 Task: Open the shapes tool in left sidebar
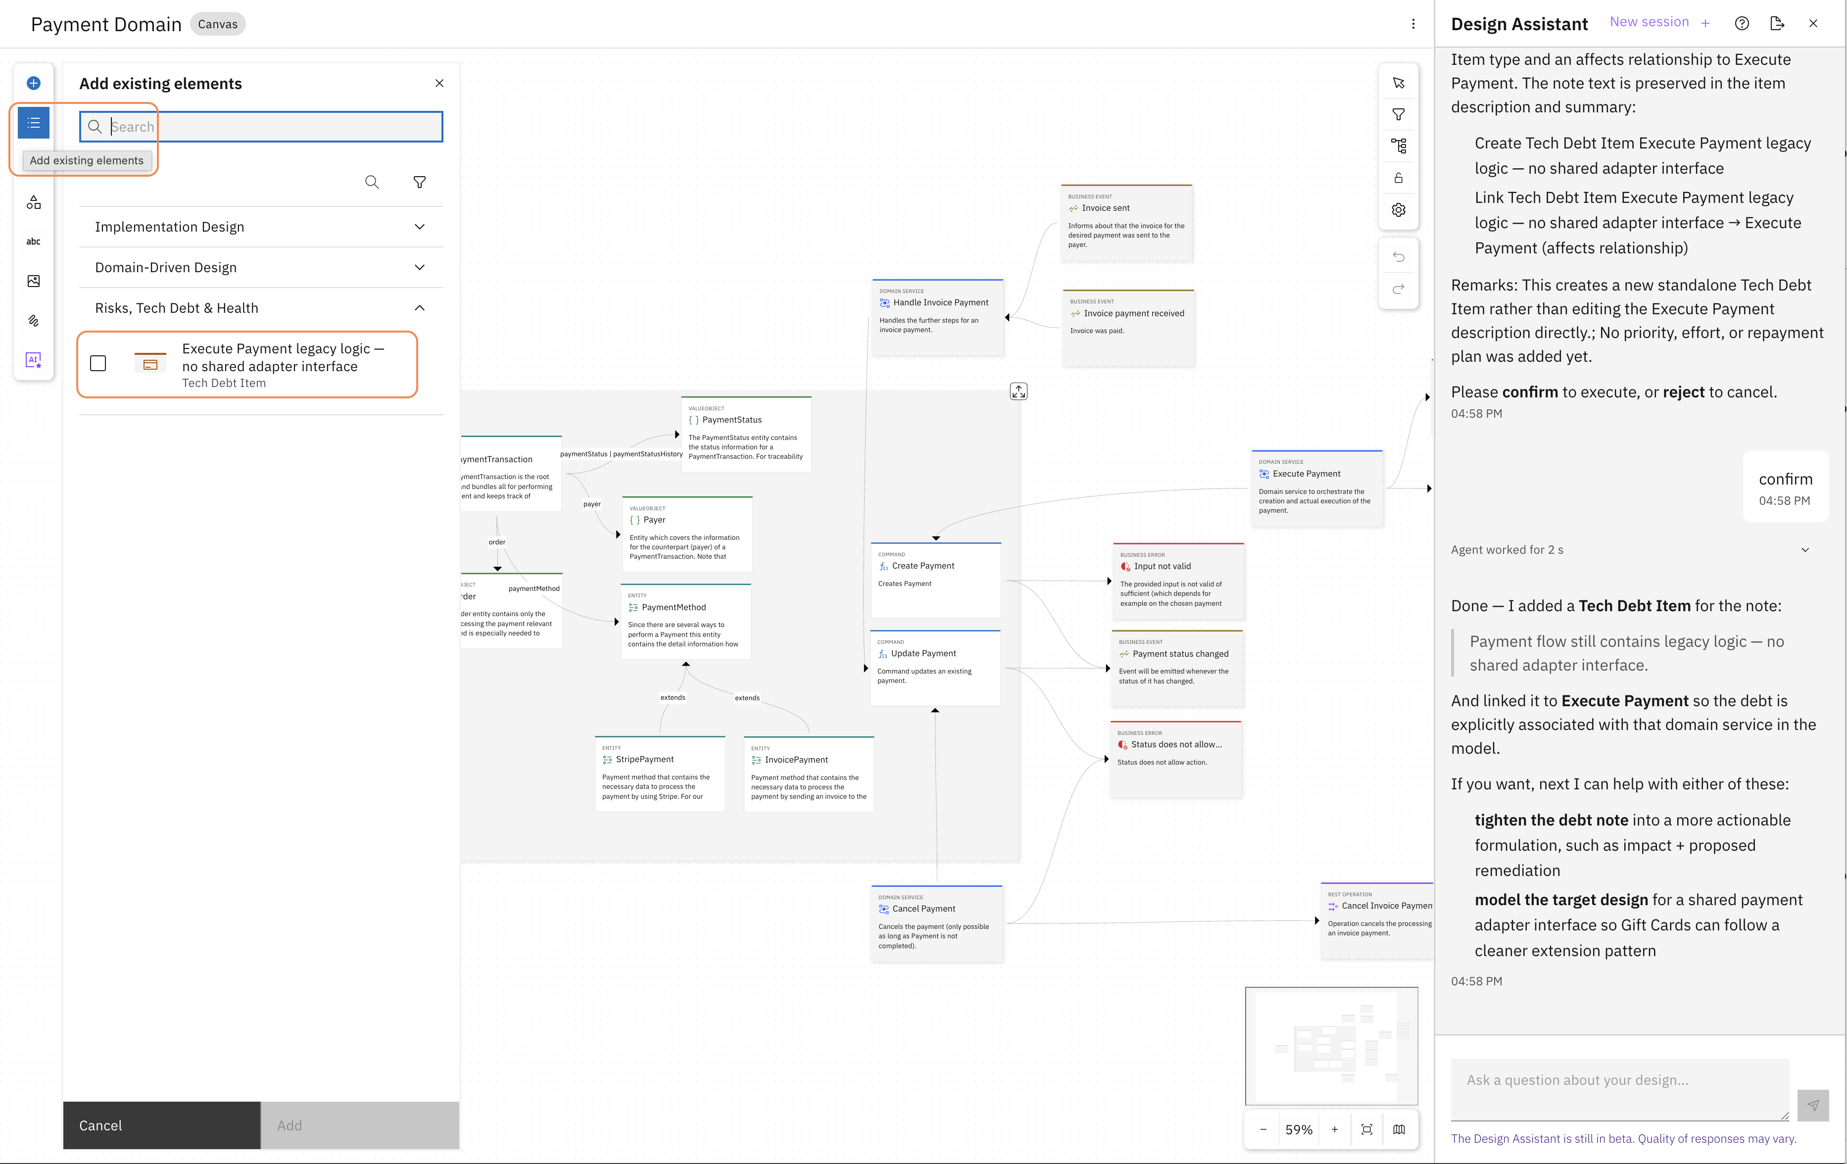34,202
